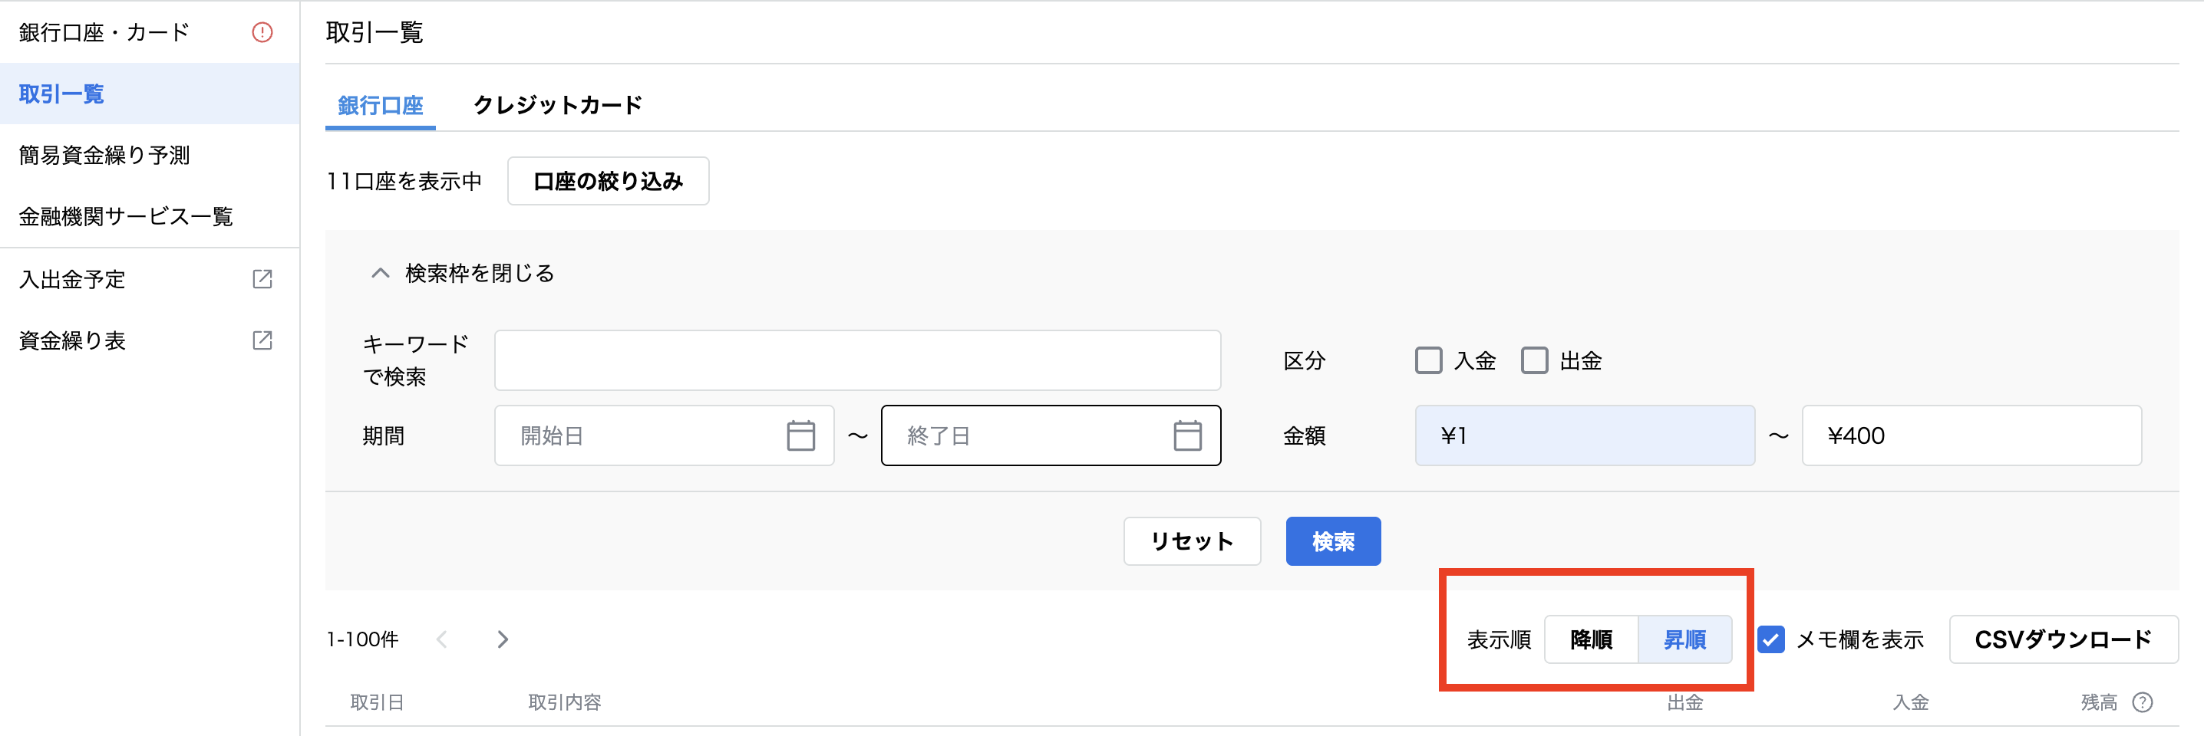Click the maximum amount field showing ¥400
The width and height of the screenshot is (2204, 736).
coord(1971,435)
